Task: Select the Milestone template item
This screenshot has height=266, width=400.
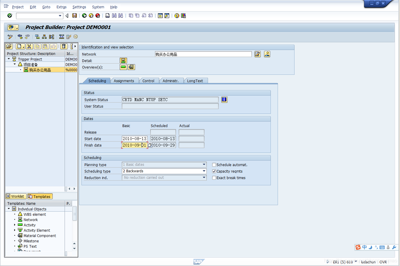Action: tap(31, 241)
